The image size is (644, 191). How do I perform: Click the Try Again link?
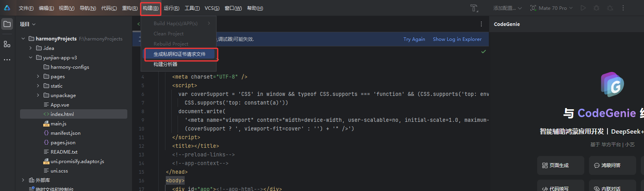click(414, 39)
